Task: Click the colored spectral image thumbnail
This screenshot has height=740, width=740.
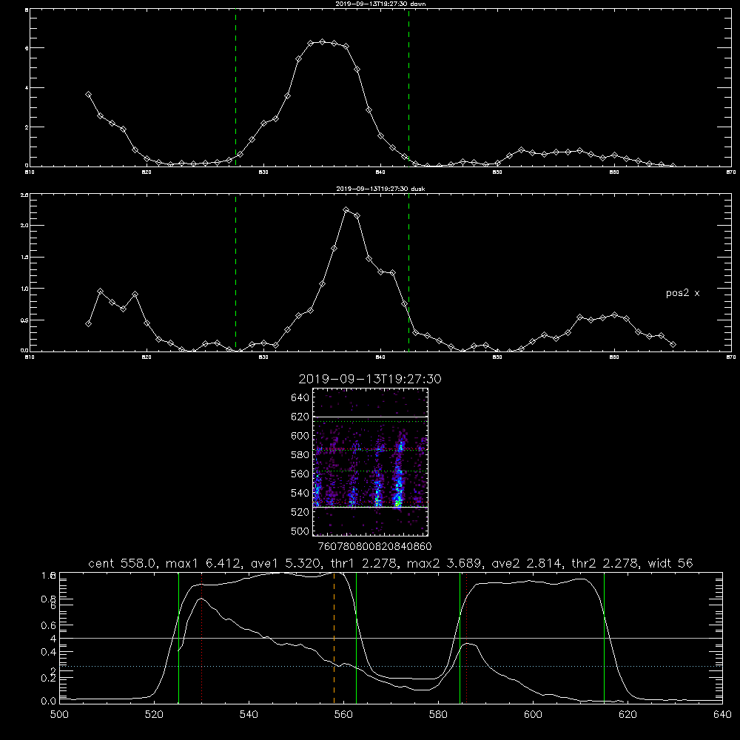Action: click(370, 462)
